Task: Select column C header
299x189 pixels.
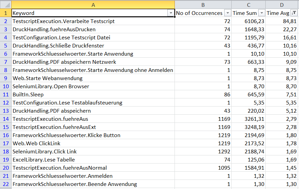Action: click(x=249, y=4)
